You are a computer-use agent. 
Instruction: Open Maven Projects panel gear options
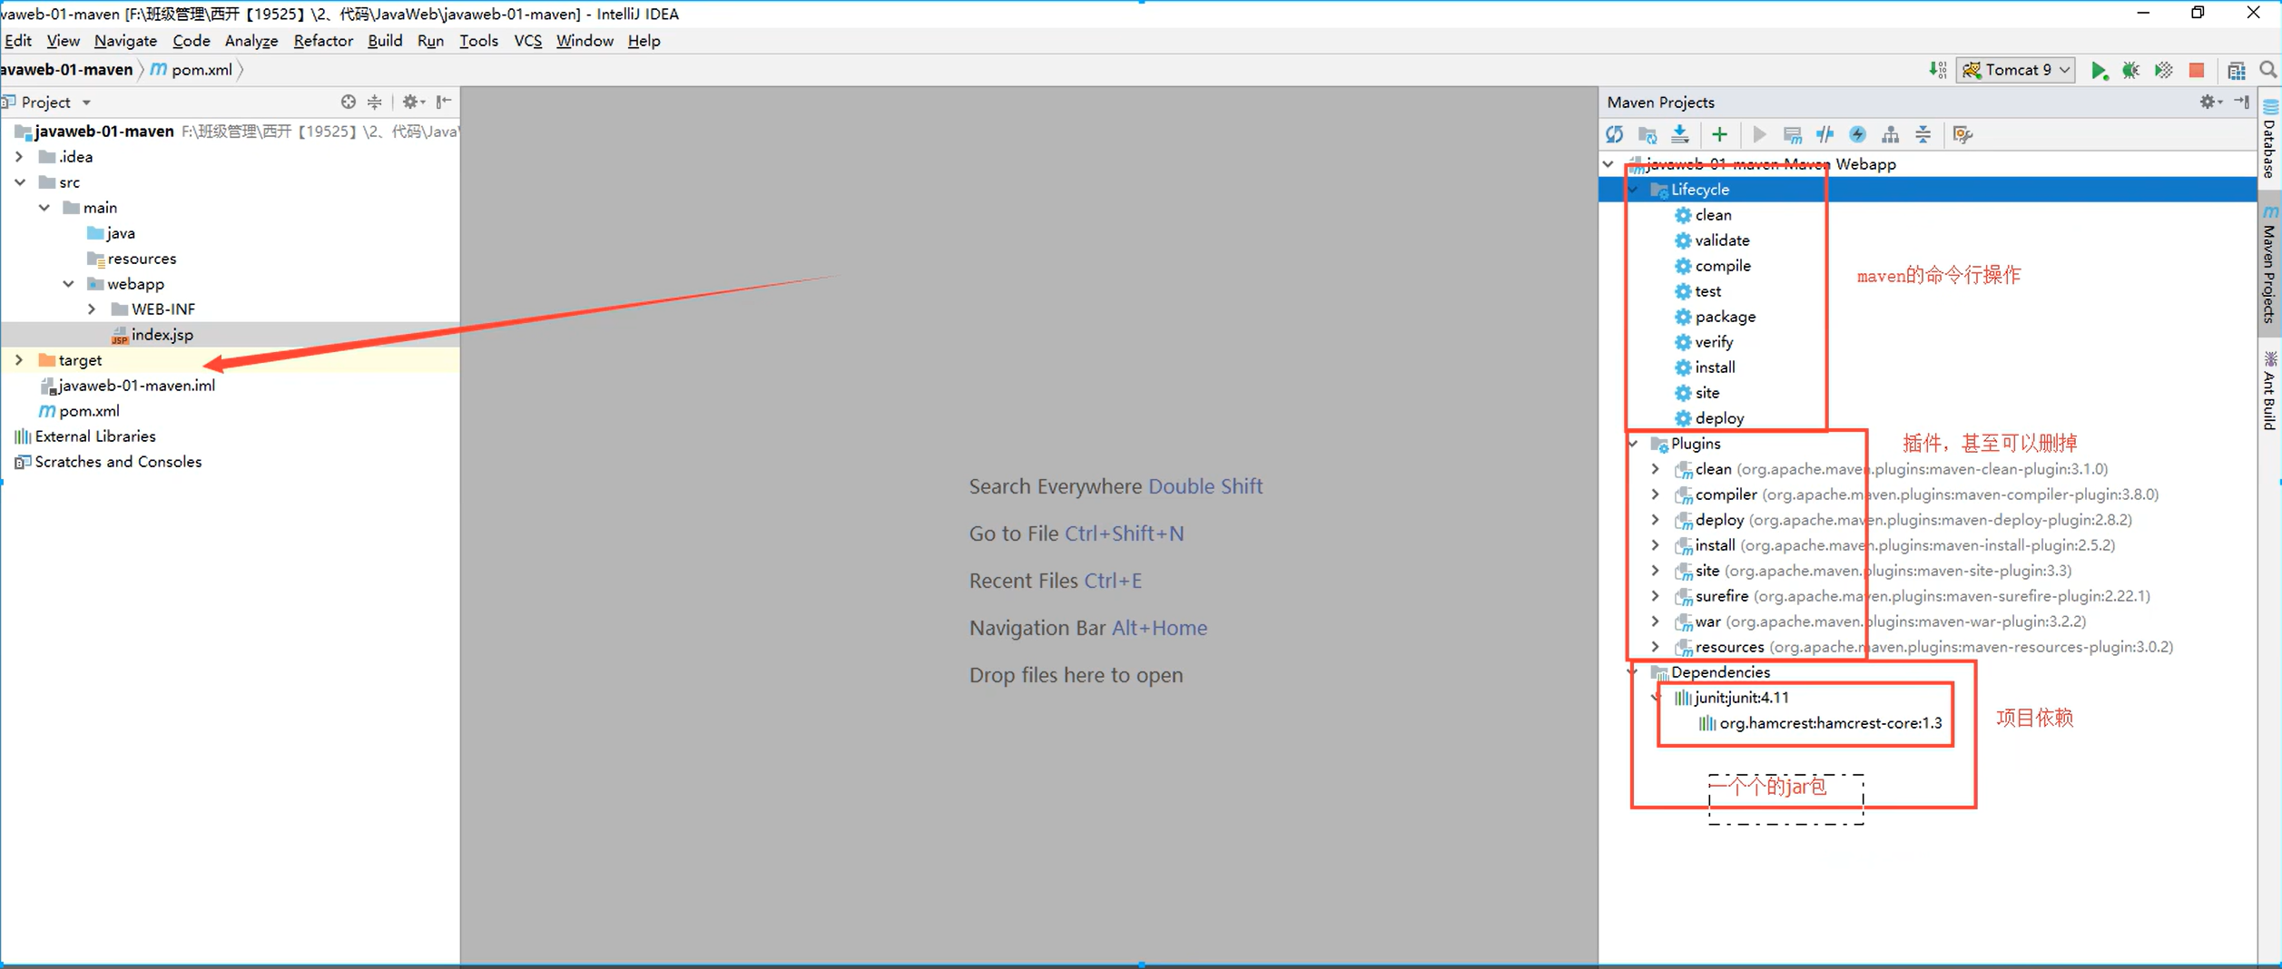(x=2208, y=102)
